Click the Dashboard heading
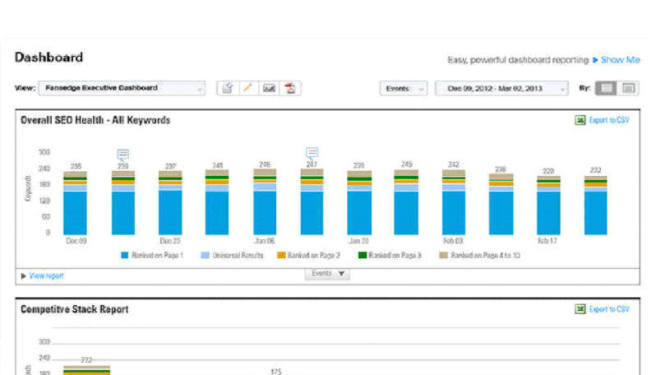Viewport: 652px width, 375px height. click(49, 58)
